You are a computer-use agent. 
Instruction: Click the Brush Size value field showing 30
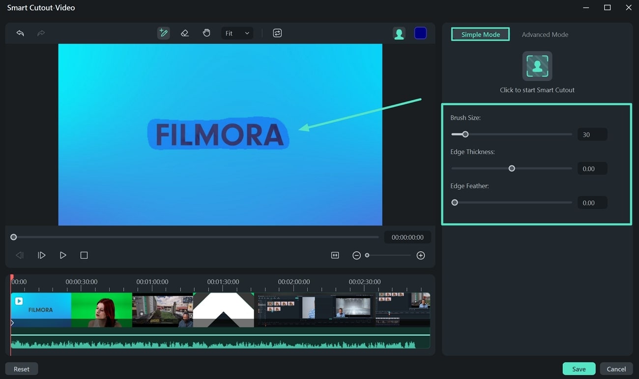592,134
